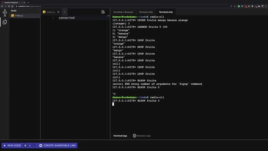Click the blpop error message line
This screenshot has height=151, width=268.
pos(157,84)
